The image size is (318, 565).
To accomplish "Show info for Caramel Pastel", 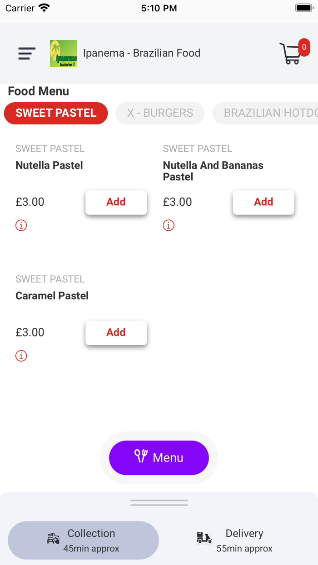I will coord(21,356).
